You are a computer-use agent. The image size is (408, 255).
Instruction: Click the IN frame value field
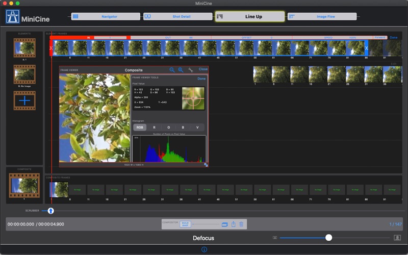pyautogui.click(x=110, y=38)
